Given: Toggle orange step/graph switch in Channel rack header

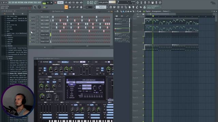Looking at the screenshot, I should tap(111, 12).
